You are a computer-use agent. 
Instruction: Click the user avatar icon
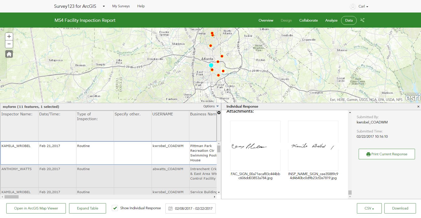pyautogui.click(x=353, y=7)
